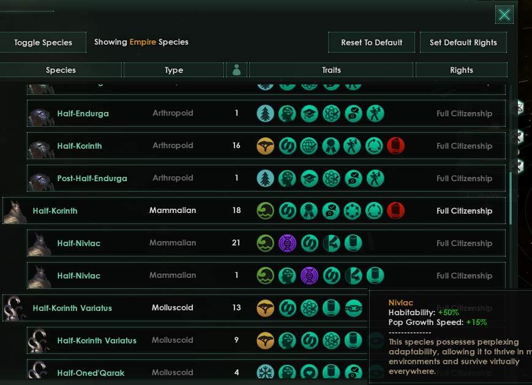Click the snowflake trait on Half-Oned'Qarak
Image resolution: width=532 pixels, height=385 pixels.
pyautogui.click(x=265, y=372)
